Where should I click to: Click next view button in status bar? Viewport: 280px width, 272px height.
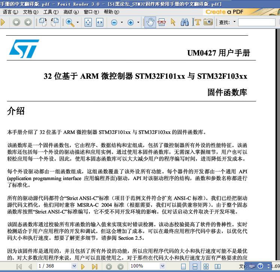click(121, 267)
